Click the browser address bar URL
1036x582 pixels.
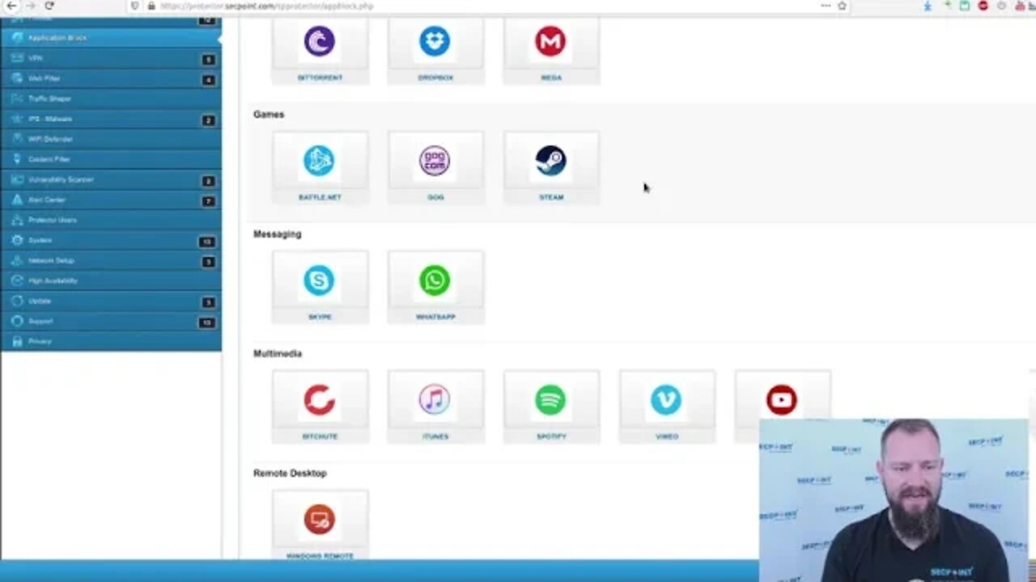(x=267, y=6)
